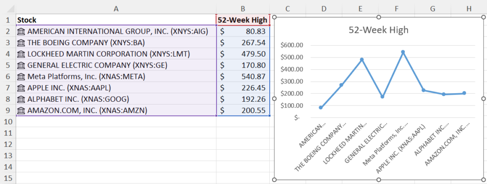Select column G header
Screen dimensions: 487x184
433,9
